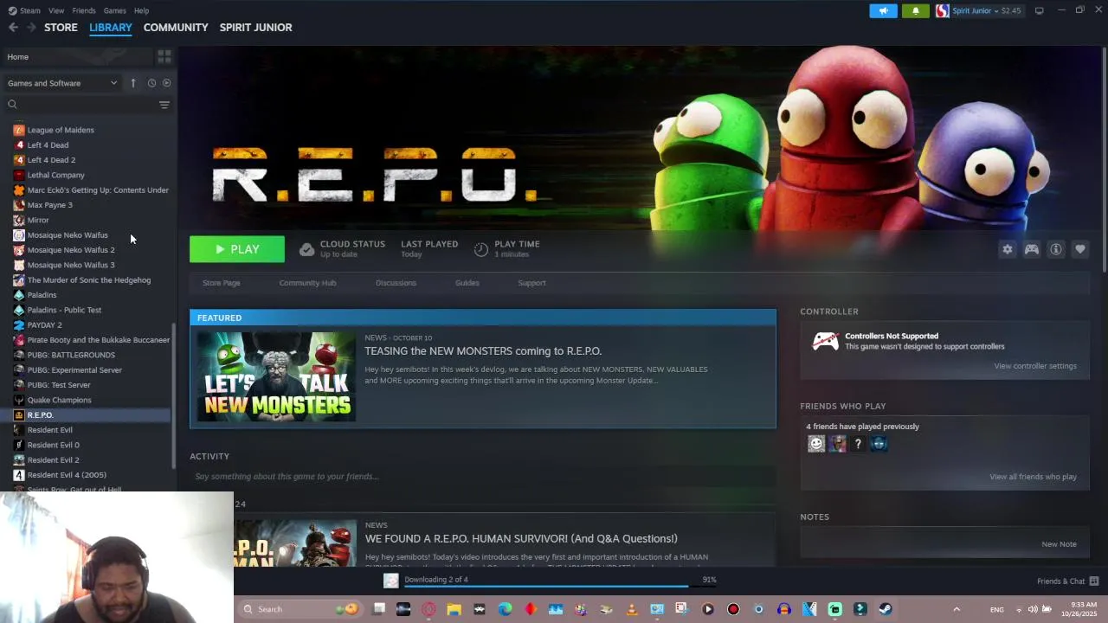This screenshot has width=1108, height=623.
Task: Go back with the navigation arrow
Action: [13, 28]
